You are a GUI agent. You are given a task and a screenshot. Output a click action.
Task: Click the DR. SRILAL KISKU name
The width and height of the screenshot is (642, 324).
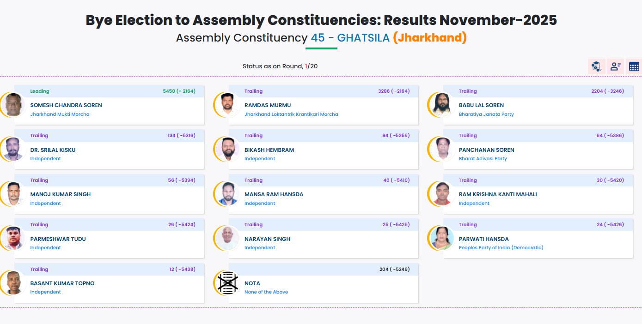53,150
